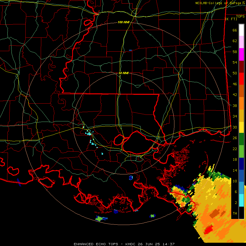Select the light green legend swatch

pyautogui.click(x=241, y=151)
